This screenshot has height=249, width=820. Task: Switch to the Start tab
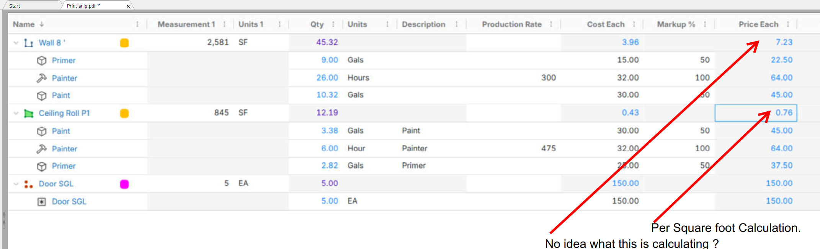15,6
